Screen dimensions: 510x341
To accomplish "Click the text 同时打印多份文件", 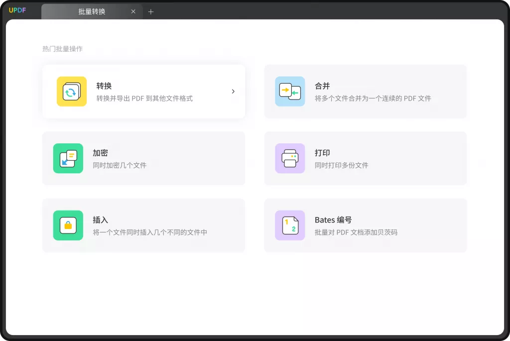I will pos(341,165).
